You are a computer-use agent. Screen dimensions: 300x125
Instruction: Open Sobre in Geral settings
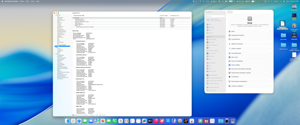point(250,31)
